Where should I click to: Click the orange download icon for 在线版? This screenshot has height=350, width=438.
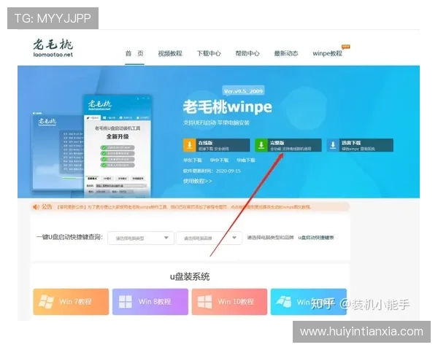(x=189, y=145)
